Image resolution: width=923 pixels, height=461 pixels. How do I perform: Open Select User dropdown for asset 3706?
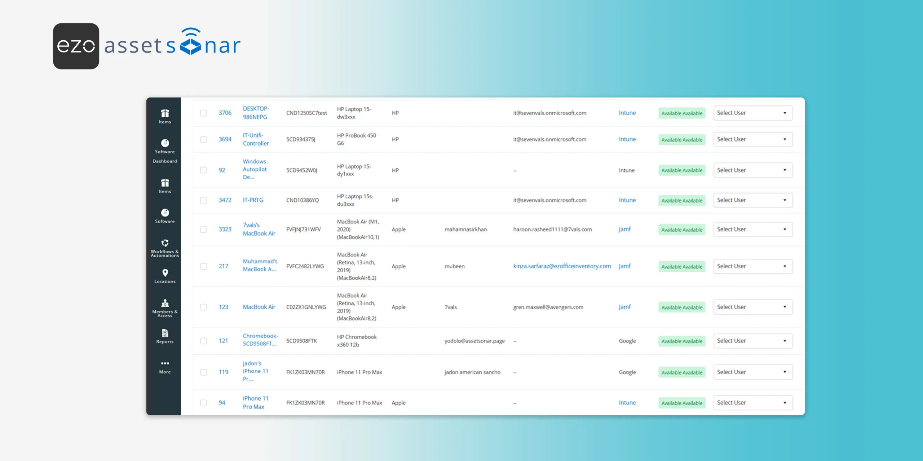coord(753,113)
